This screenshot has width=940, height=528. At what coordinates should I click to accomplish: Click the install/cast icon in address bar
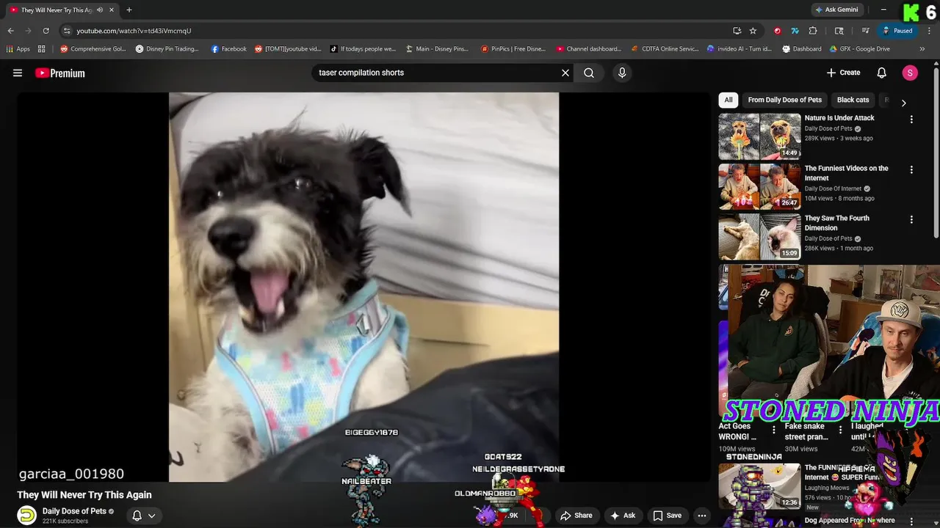click(737, 31)
